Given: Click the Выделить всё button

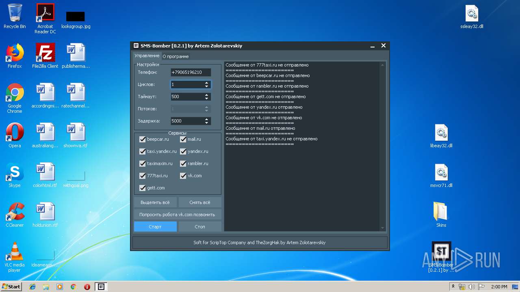Looking at the screenshot, I should coord(155,202).
